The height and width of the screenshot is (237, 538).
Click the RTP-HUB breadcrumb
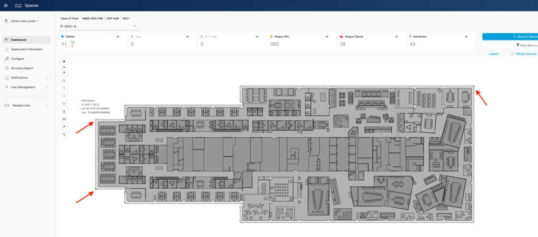click(113, 18)
